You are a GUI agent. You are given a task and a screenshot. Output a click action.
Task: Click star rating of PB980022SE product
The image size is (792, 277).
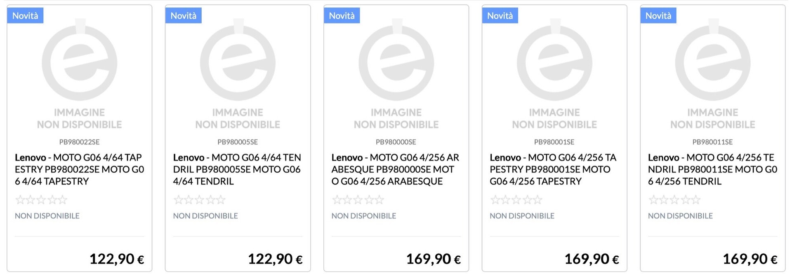point(41,200)
